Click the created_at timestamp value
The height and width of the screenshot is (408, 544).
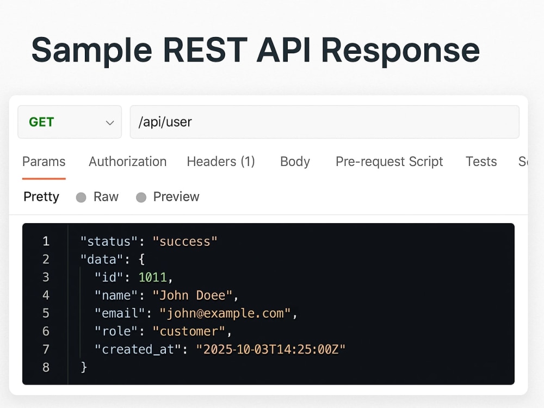[270, 349]
